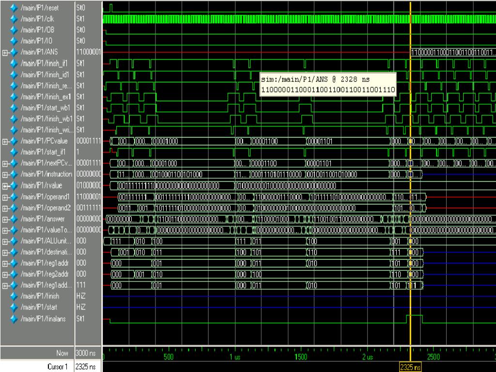Viewport: 496px width, 372px height.
Task: Click the diamond icon of /main/P1/ANS
Action: click(x=14, y=52)
